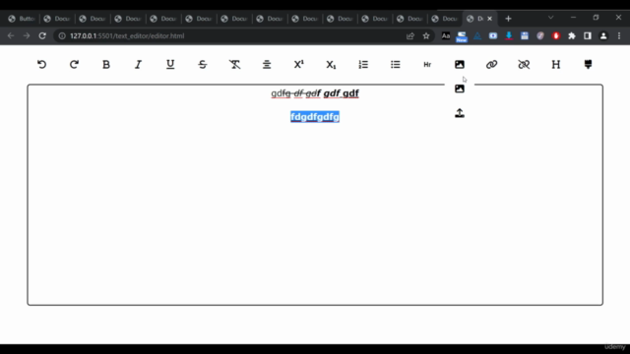Open the extension marked New

point(462,36)
